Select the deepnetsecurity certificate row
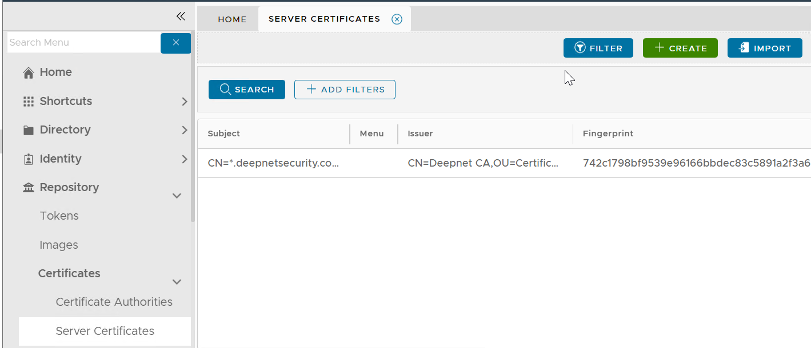The image size is (811, 348). pyautogui.click(x=273, y=163)
